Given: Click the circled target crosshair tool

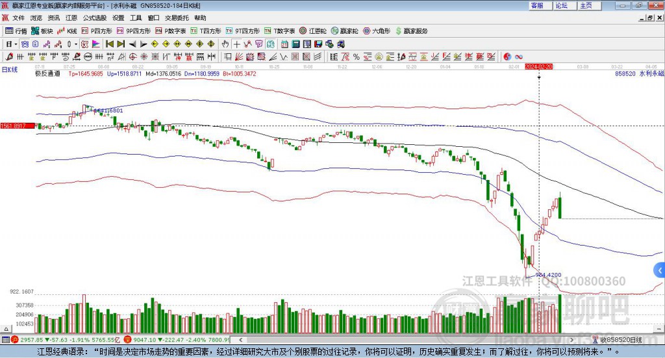Looking at the screenshot, I should pos(132,57).
